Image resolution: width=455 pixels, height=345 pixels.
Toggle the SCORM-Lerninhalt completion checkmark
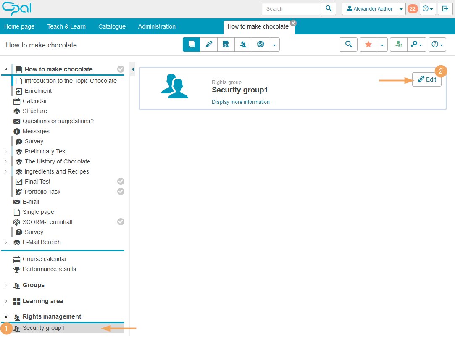121,222
